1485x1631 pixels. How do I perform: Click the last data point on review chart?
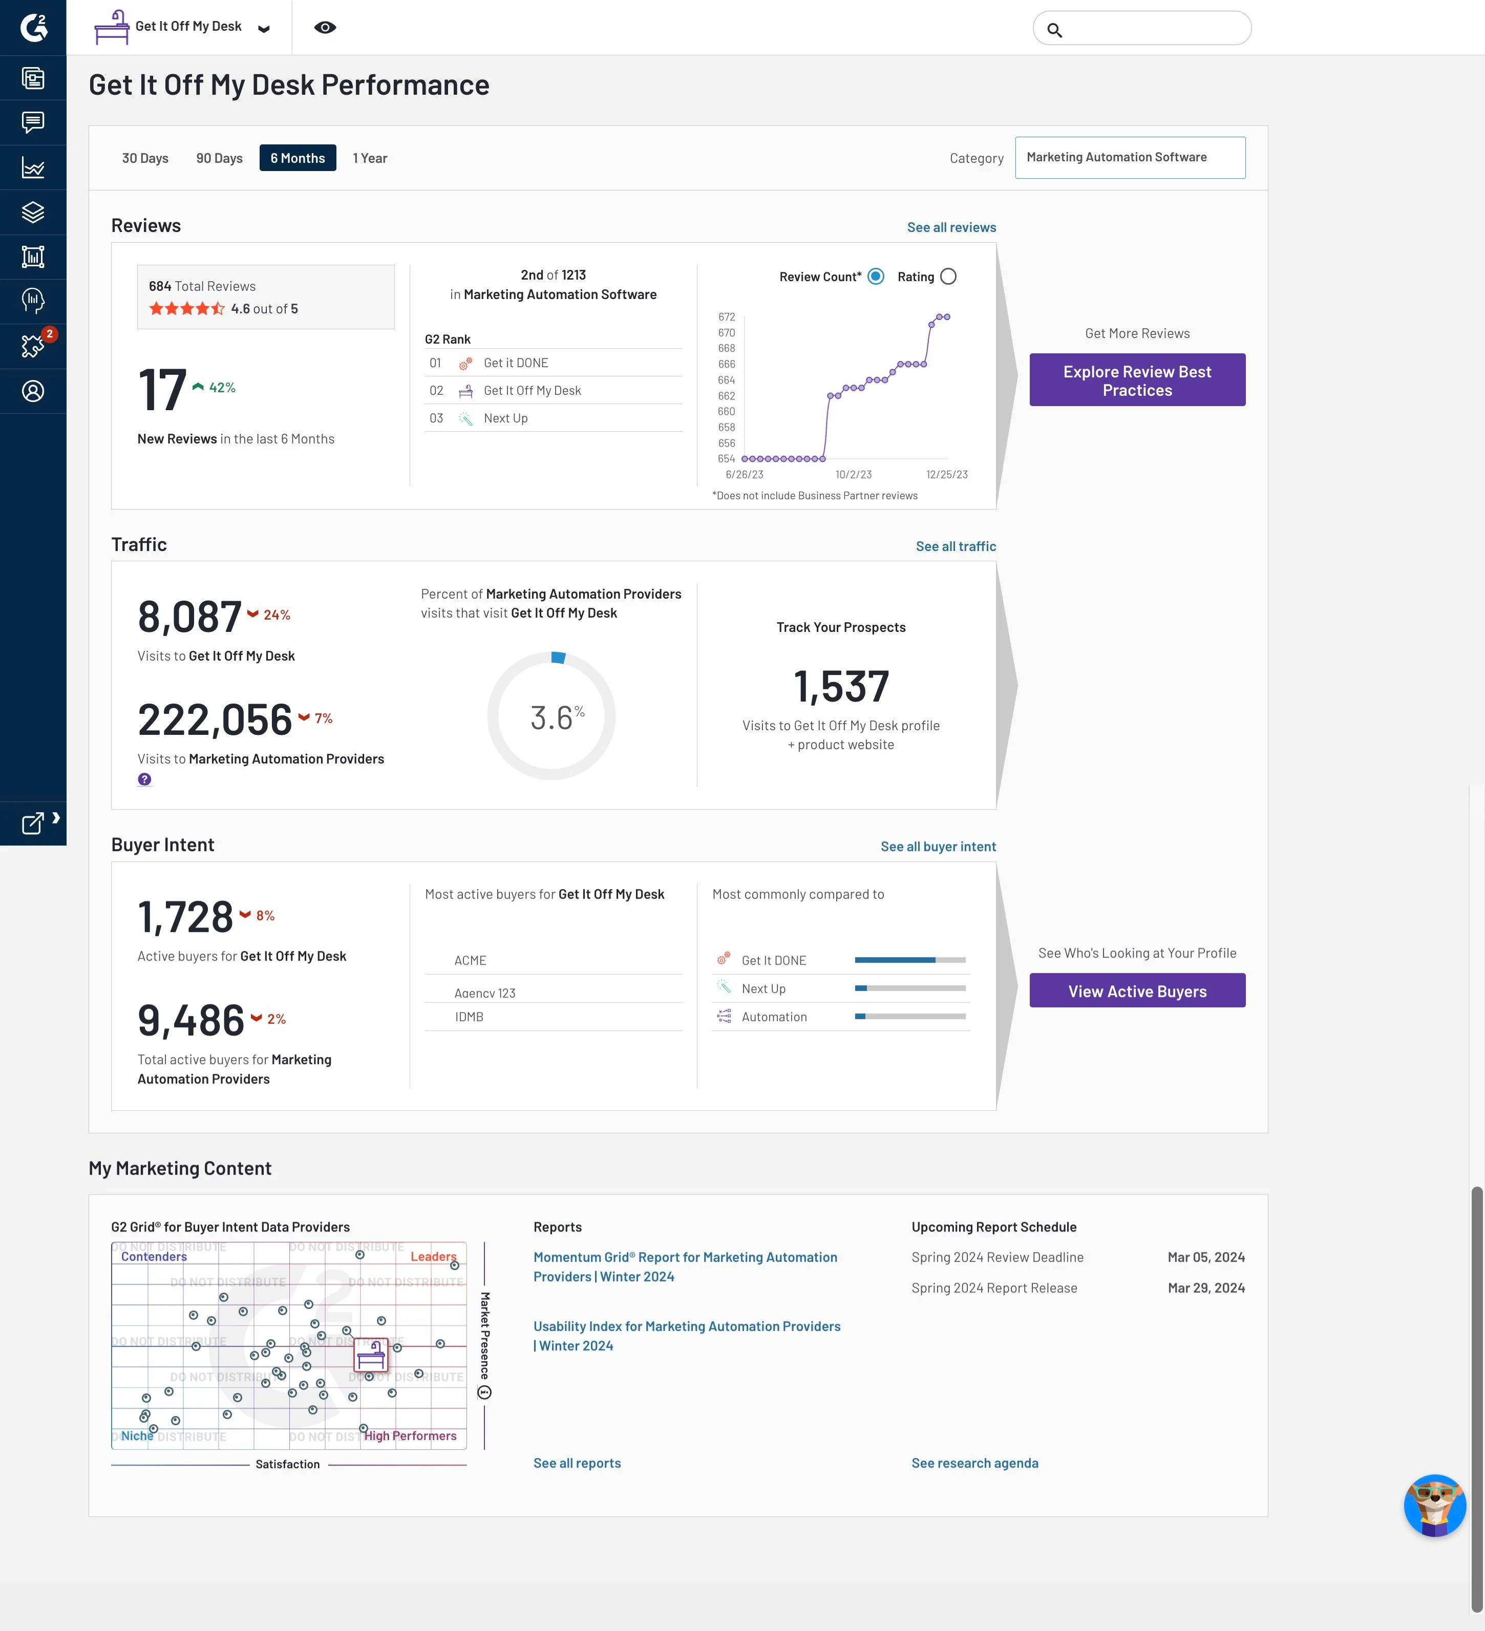coord(947,317)
